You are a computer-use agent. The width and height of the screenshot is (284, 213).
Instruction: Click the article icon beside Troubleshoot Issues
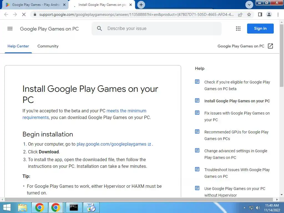click(197, 169)
